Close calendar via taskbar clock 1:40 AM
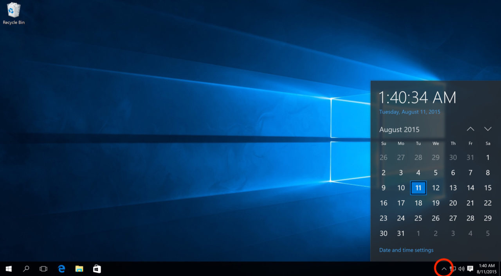The width and height of the screenshot is (501, 276). pyautogui.click(x=487, y=269)
